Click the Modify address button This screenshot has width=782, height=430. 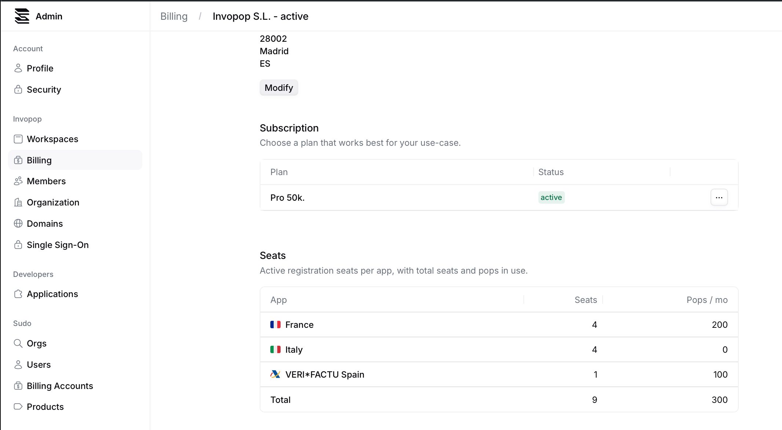(x=279, y=88)
